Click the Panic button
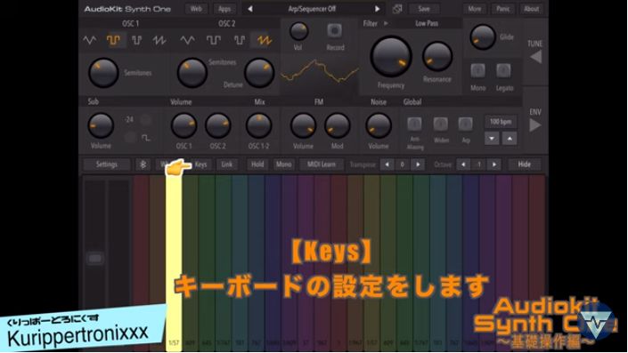This screenshot has height=353, width=628. [x=503, y=9]
